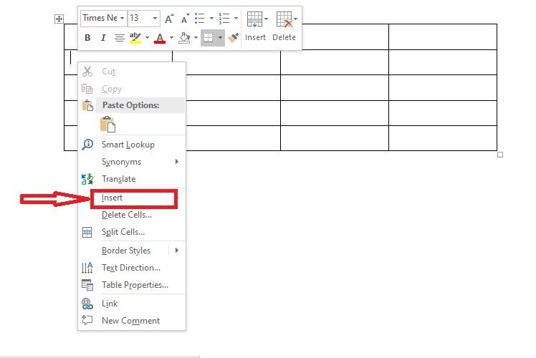This screenshot has width=536, height=358.
Task: Apply bullet list formatting
Action: 200,18
